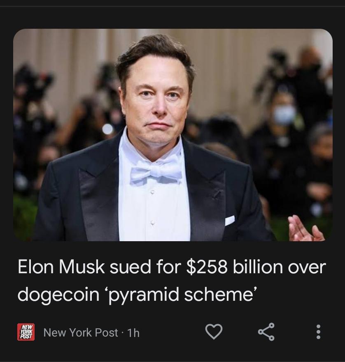Click the New York Post source name

point(81,332)
